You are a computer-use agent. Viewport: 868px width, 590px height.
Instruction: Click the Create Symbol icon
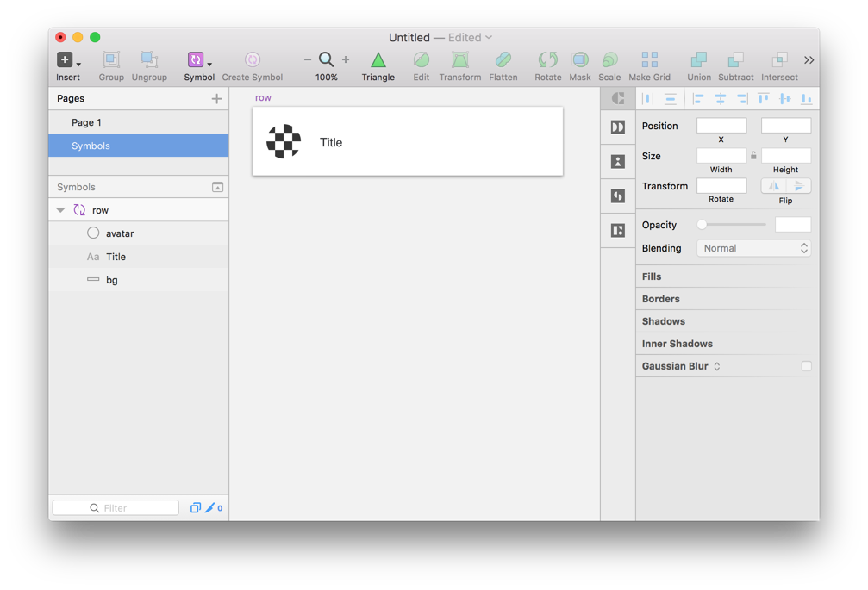(x=253, y=59)
